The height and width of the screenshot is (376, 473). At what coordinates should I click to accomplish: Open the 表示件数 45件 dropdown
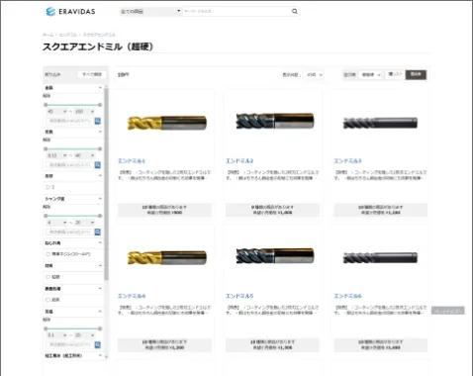tap(314, 75)
